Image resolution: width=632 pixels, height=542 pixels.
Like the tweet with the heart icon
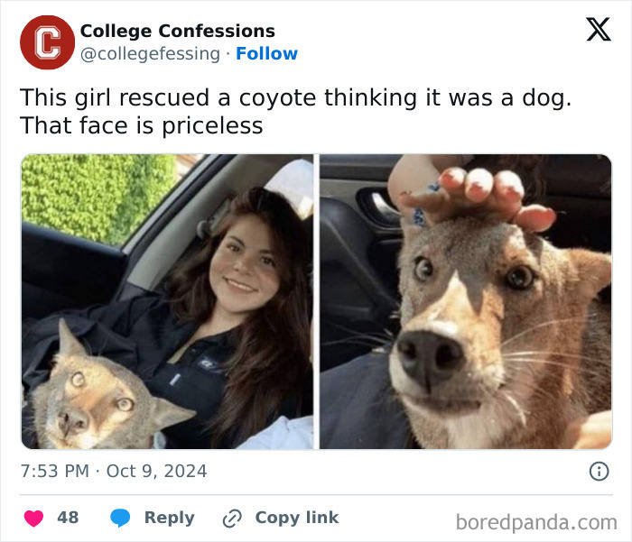point(34,518)
